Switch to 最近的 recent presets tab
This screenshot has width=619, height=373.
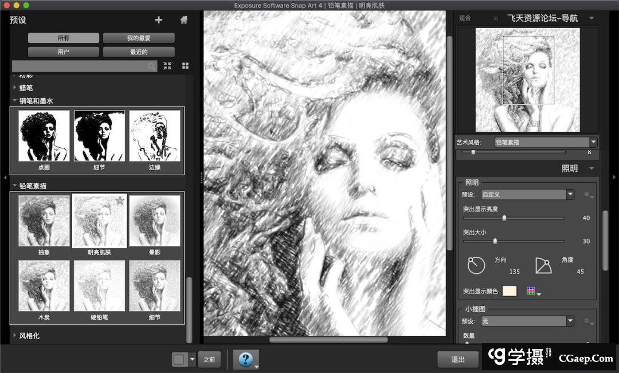tap(139, 52)
